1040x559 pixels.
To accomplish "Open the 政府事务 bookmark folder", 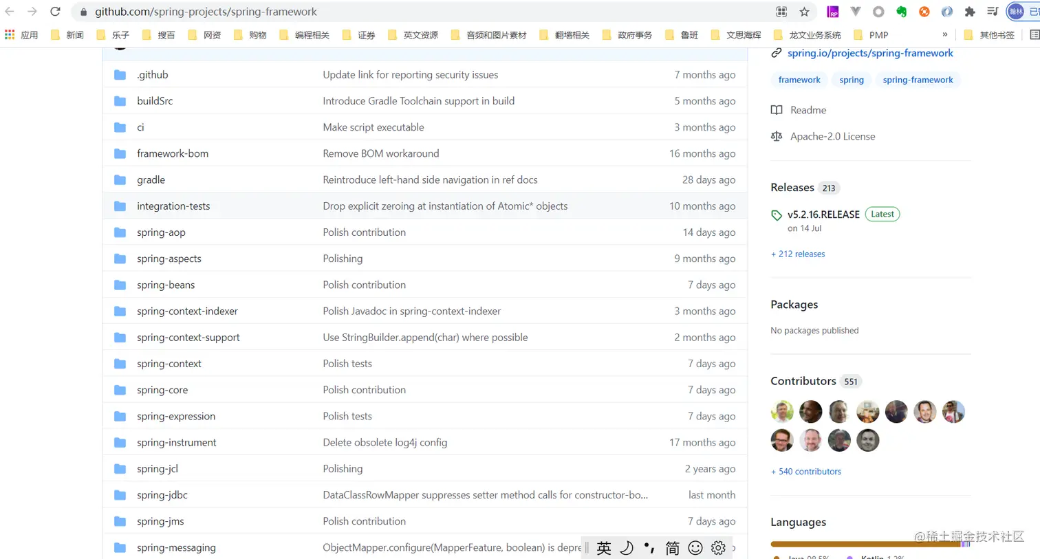I will [627, 35].
